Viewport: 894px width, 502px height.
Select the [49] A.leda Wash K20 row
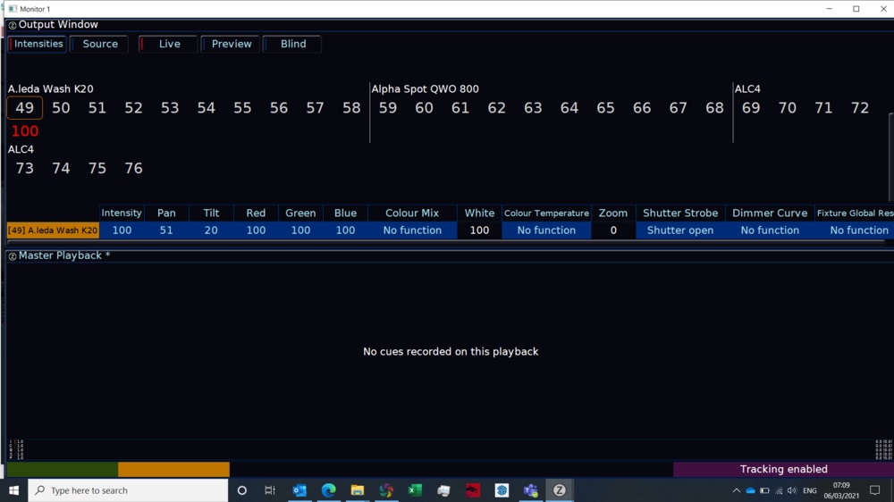[x=53, y=230]
